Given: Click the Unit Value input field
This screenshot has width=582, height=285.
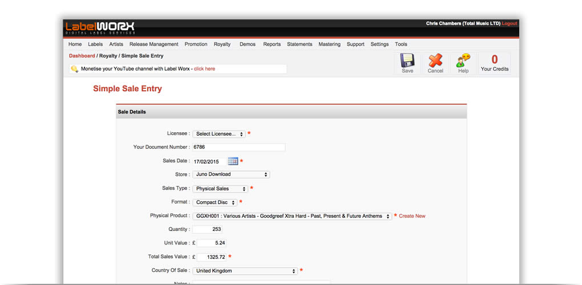Looking at the screenshot, I should click(211, 243).
